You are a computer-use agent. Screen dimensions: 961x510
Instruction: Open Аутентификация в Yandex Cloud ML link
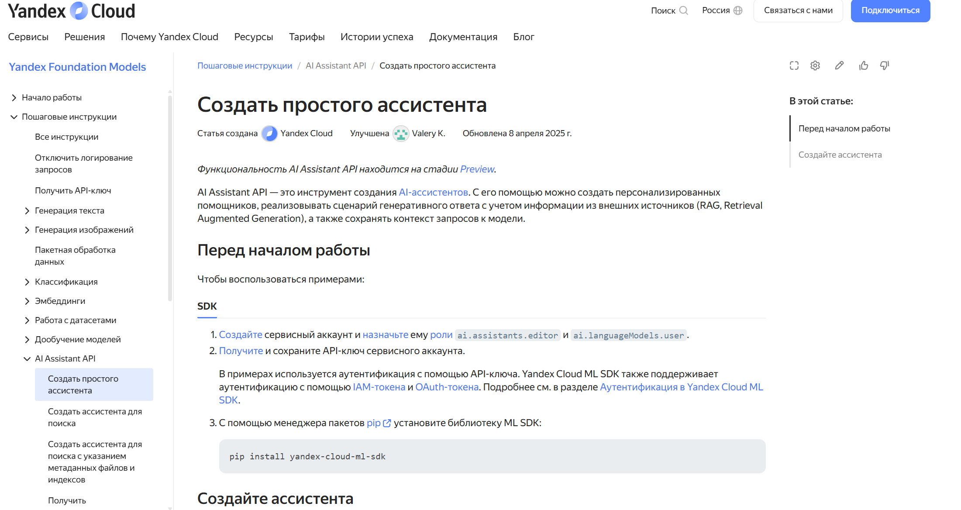(682, 387)
